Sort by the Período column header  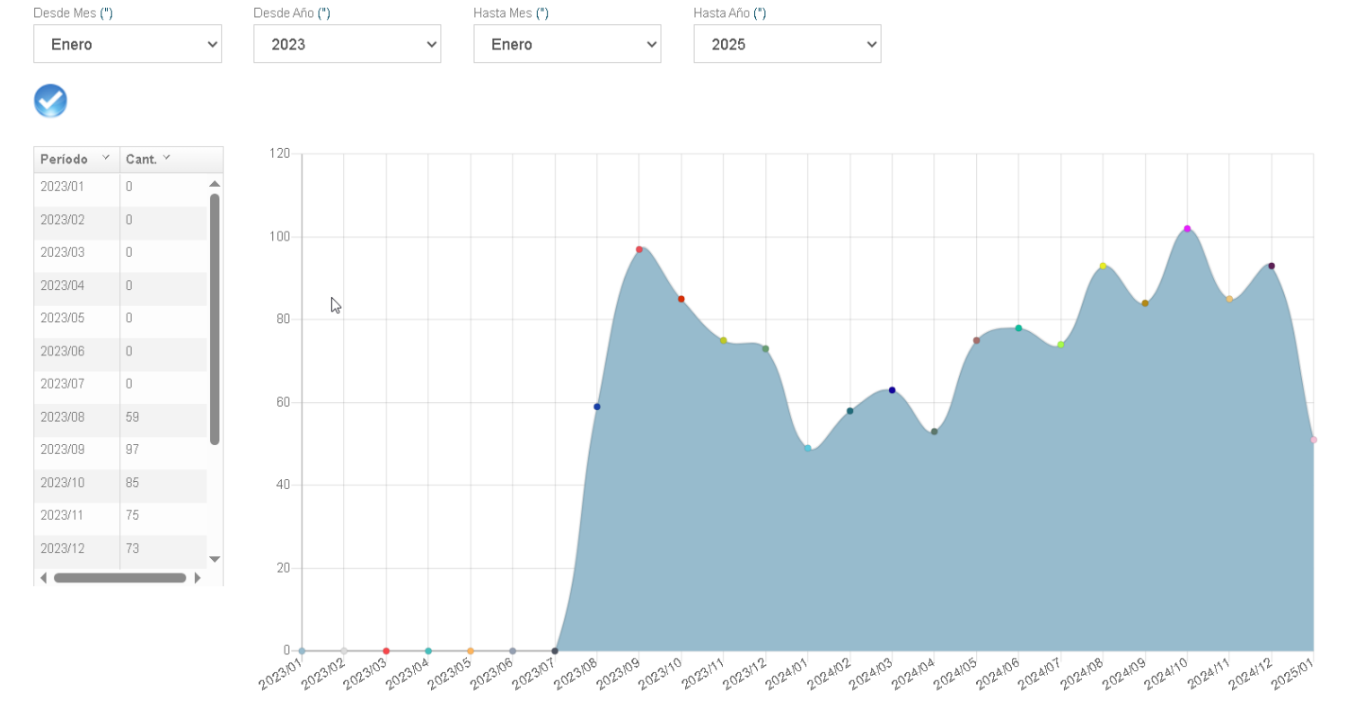[65, 159]
